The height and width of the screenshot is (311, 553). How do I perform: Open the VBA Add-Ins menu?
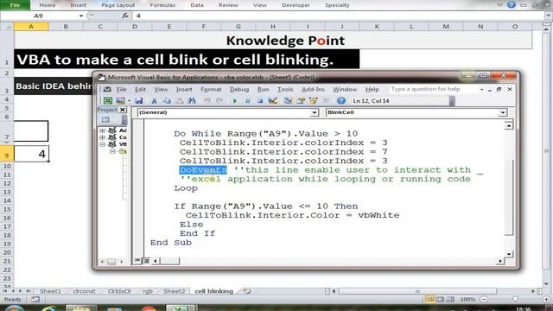[313, 90]
